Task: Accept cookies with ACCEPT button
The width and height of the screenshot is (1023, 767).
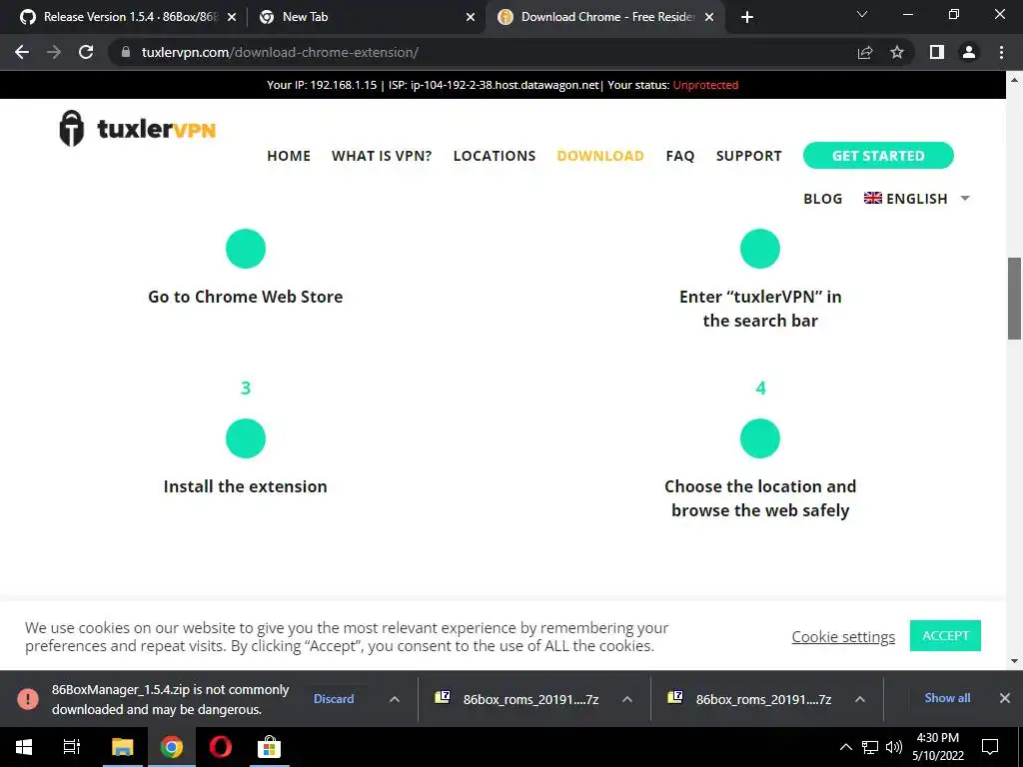Action: [x=945, y=635]
